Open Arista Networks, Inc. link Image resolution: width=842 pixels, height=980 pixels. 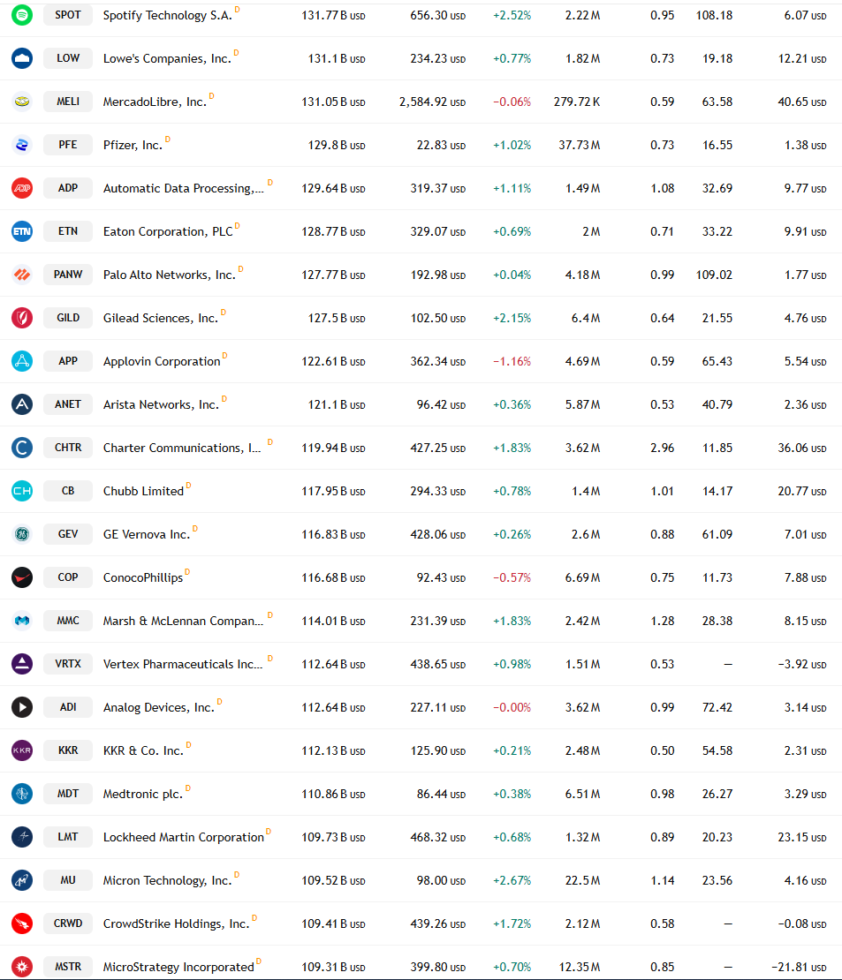click(162, 405)
